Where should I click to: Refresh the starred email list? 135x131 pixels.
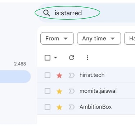point(72,58)
